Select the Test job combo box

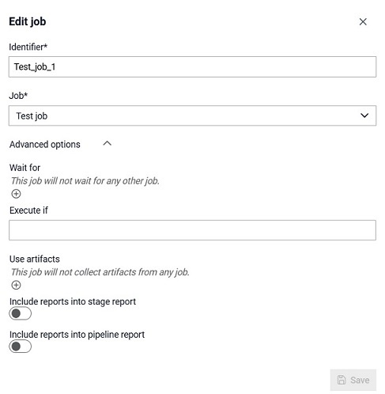click(192, 116)
